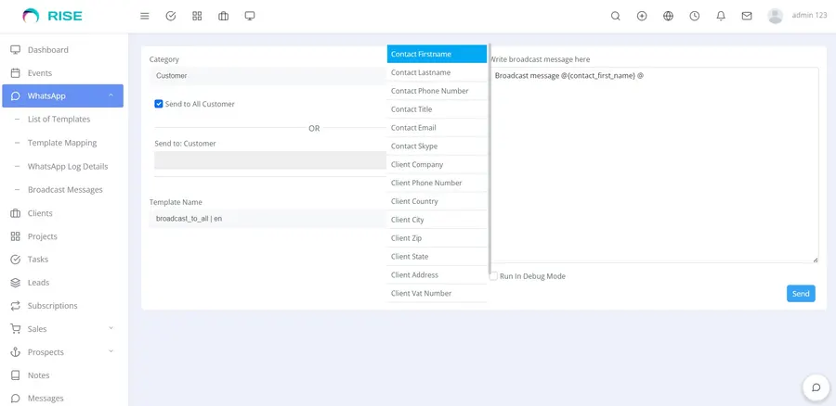Click Projects grid icon in sidebar
The height and width of the screenshot is (406, 836).
tap(16, 236)
